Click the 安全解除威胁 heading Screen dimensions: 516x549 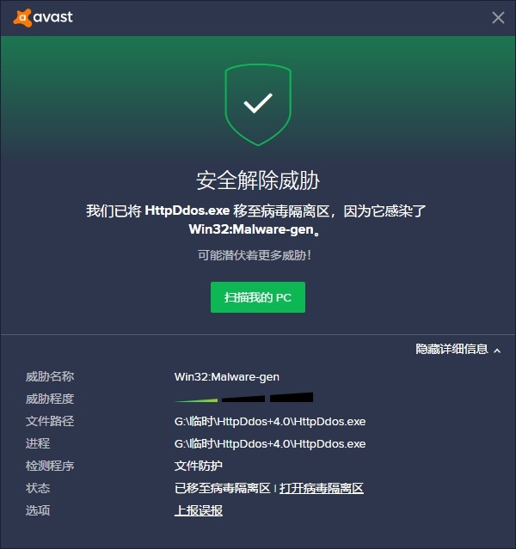(258, 180)
